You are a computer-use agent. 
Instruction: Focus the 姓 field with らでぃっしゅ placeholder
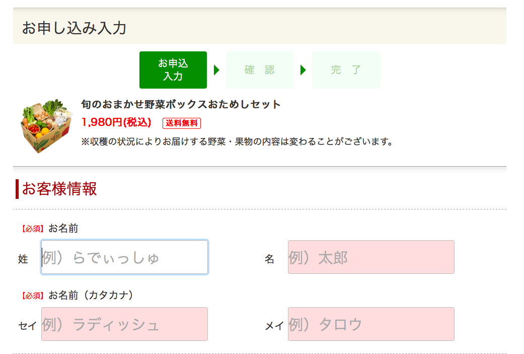coord(124,257)
